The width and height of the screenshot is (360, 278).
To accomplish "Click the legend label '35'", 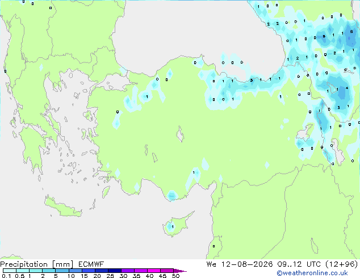I will (136, 276).
